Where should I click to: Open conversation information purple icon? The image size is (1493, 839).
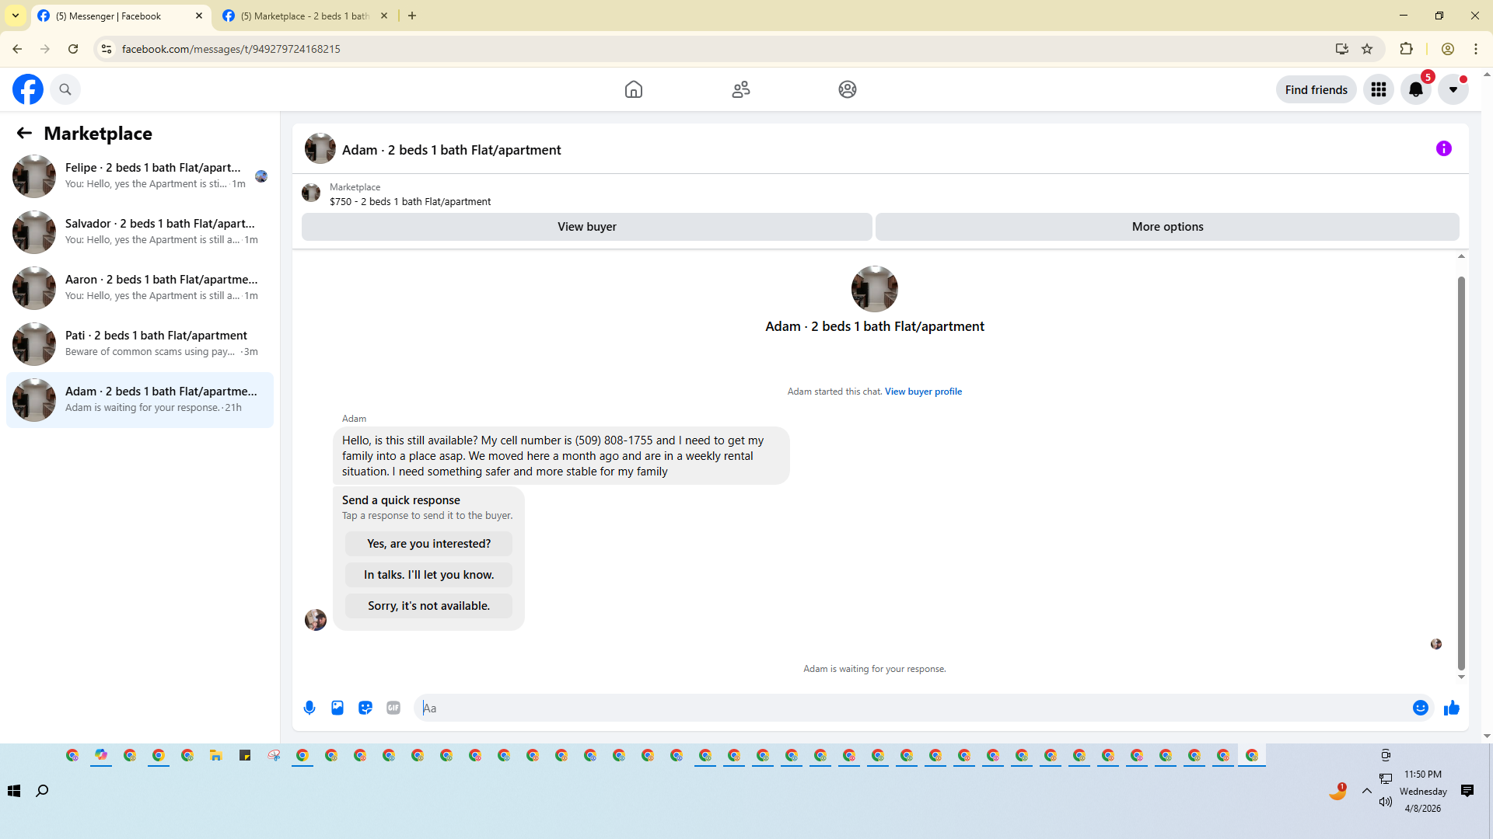click(1443, 148)
